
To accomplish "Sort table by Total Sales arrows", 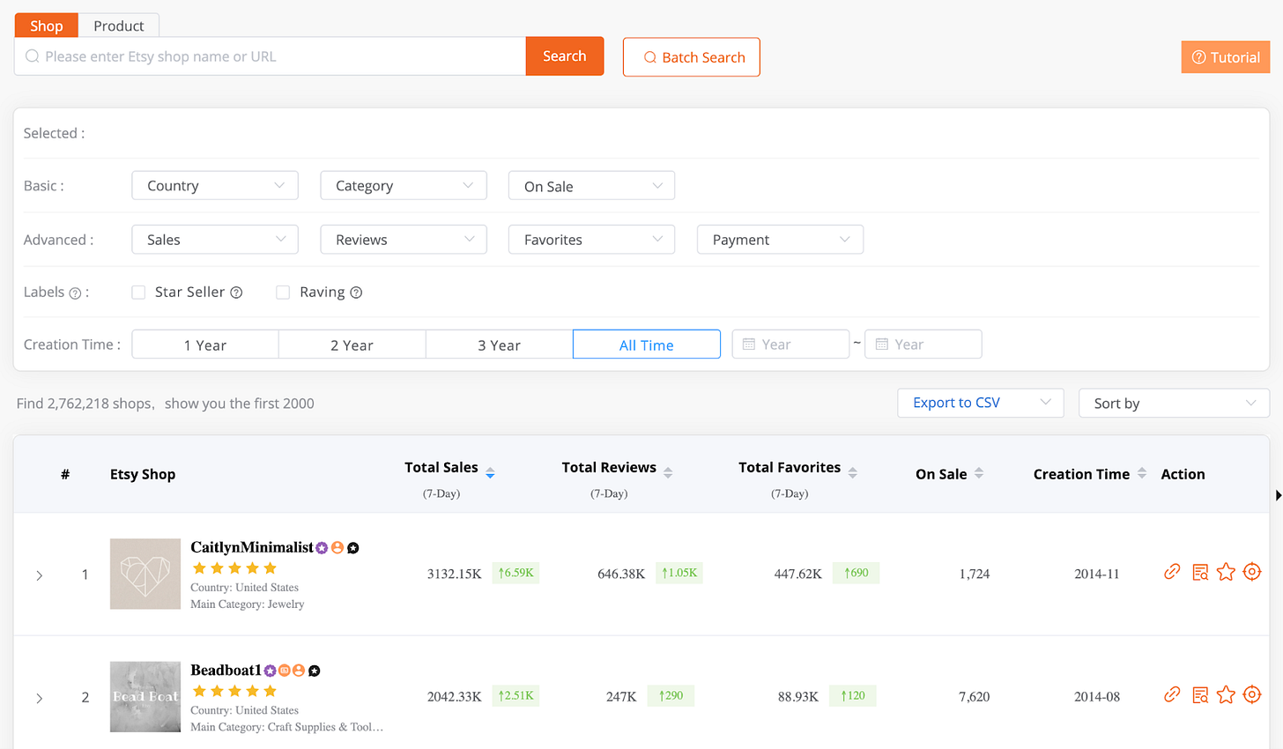I will pos(490,473).
